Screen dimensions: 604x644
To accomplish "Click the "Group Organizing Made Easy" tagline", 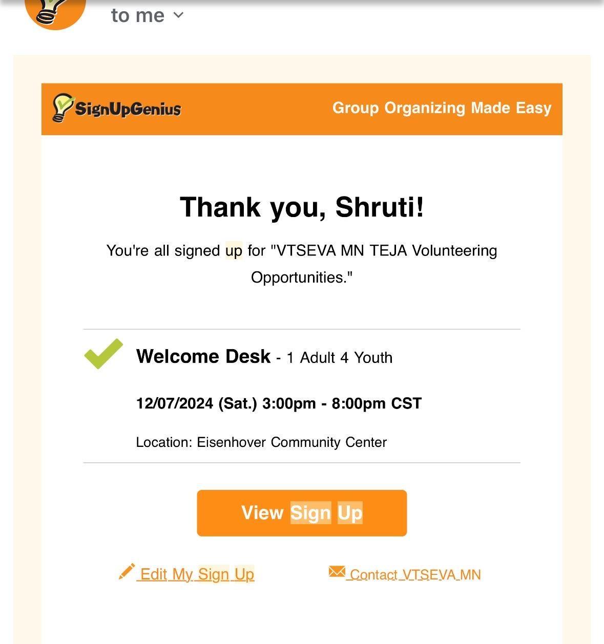I will 442,108.
